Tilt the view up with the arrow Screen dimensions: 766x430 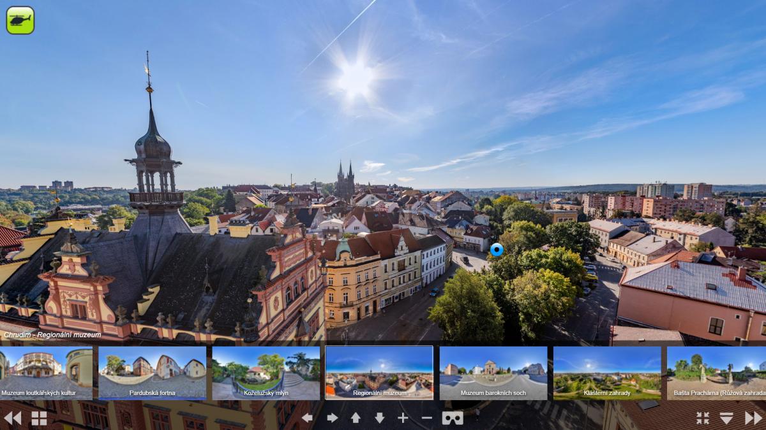click(356, 418)
